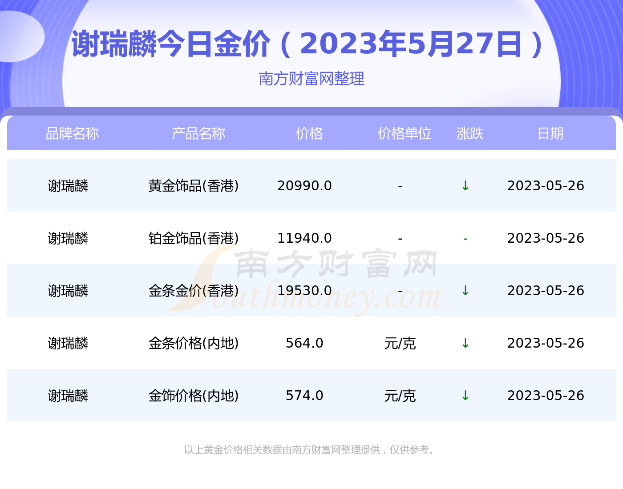Click price value 574.0
This screenshot has width=623, height=489.
[x=304, y=396]
